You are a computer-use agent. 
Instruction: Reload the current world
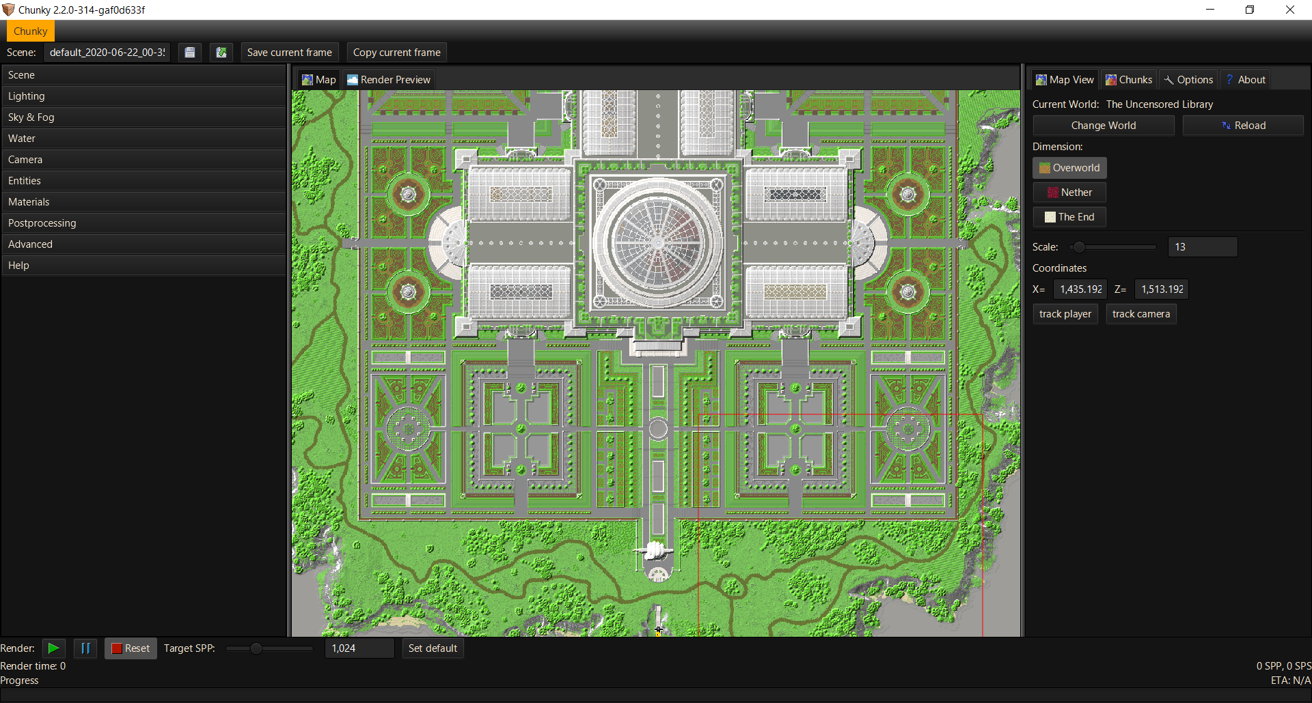pyautogui.click(x=1244, y=126)
